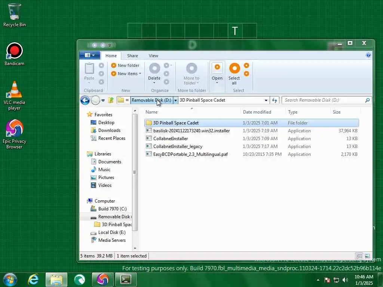Select basilisk win32 installer file
Viewport: 383px width, 287px height.
click(252, 131)
